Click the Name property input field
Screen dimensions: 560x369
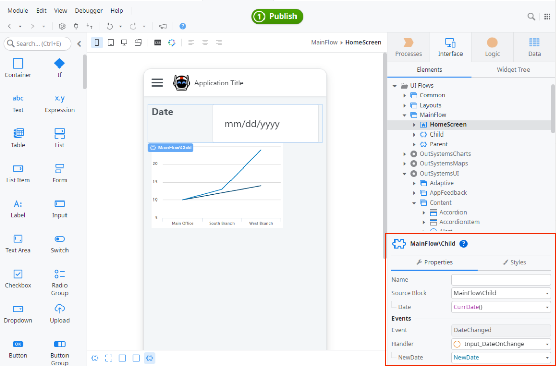click(x=501, y=280)
